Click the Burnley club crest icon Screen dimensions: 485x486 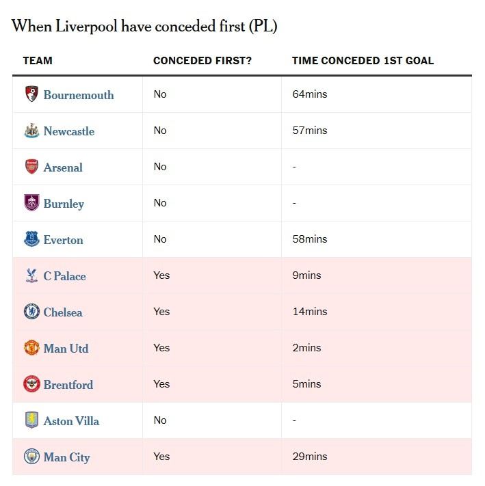(x=31, y=204)
